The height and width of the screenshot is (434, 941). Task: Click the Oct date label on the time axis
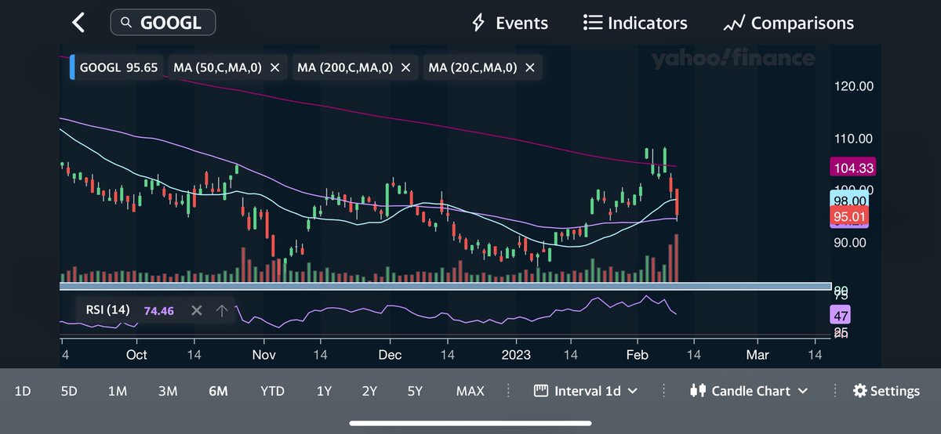136,355
